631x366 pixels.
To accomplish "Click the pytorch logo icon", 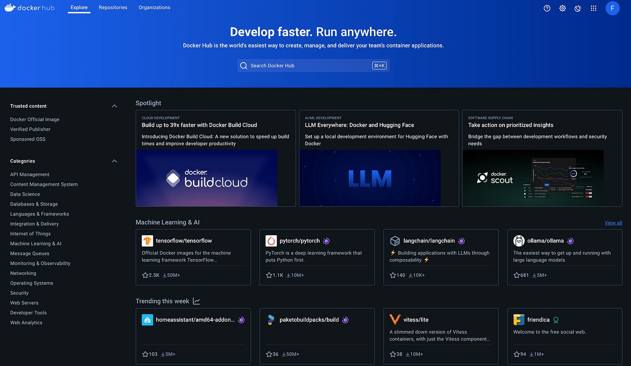I will (x=271, y=241).
